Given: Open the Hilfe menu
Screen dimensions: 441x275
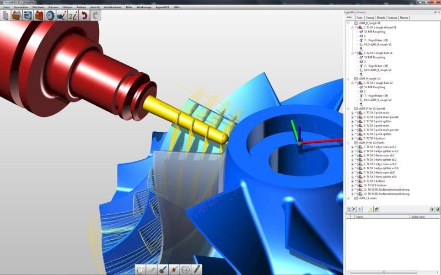Looking at the screenshot, I should click(176, 7).
